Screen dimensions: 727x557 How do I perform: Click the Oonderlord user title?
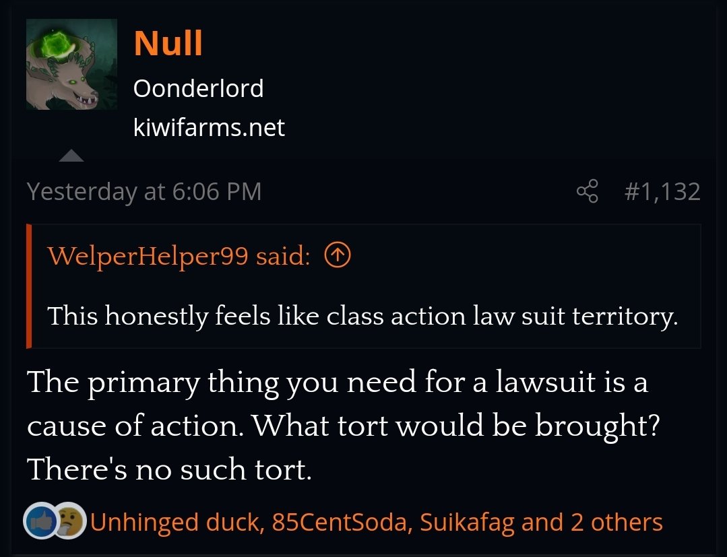point(198,88)
